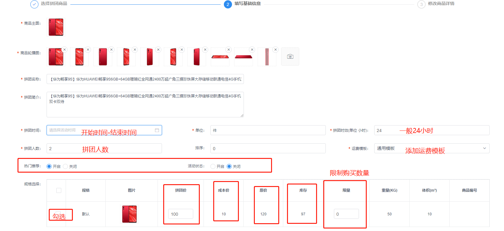Click 图片 column header
504x231 pixels.
tap(132, 190)
